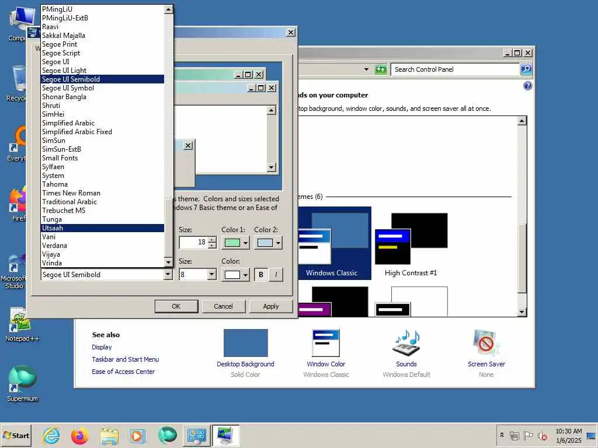The image size is (598, 448).
Task: Open the Color 2 blue swatch picker
Action: point(268,243)
